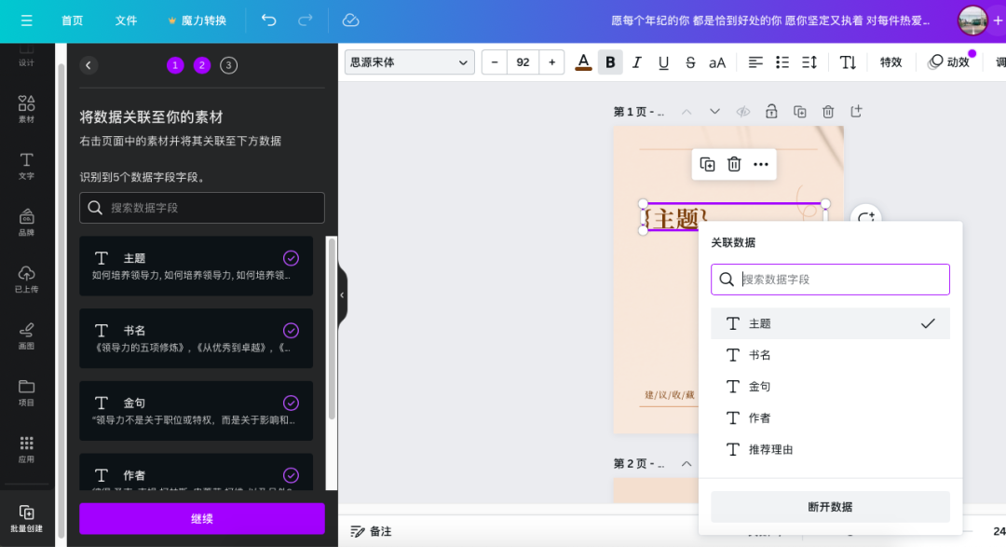The image size is (1006, 547).
Task: Collapse page 2 with the up chevron
Action: click(687, 463)
